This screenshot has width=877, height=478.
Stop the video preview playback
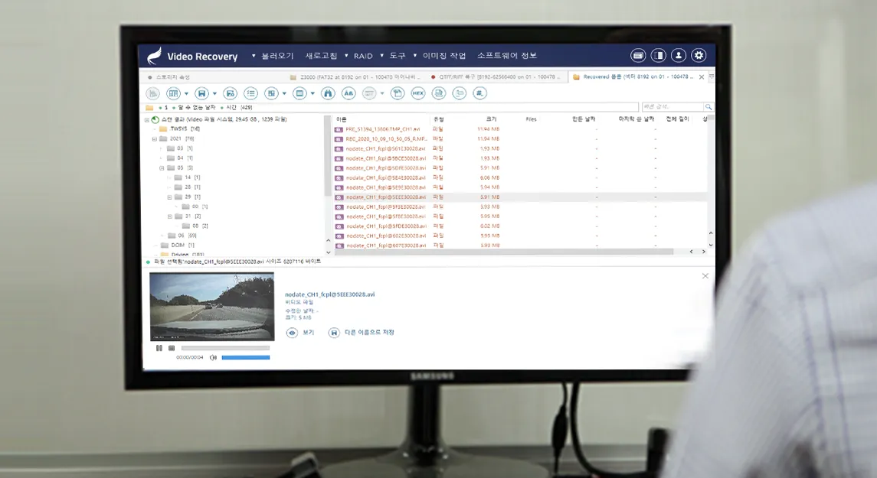pyautogui.click(x=172, y=348)
